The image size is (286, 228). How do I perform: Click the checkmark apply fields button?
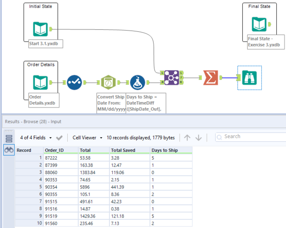pyautogui.click(x=59, y=138)
